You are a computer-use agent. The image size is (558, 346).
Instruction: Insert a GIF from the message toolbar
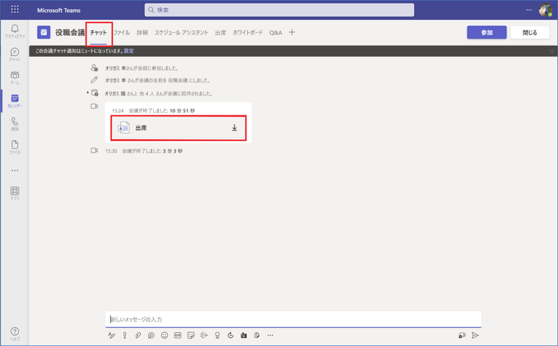[x=178, y=335]
